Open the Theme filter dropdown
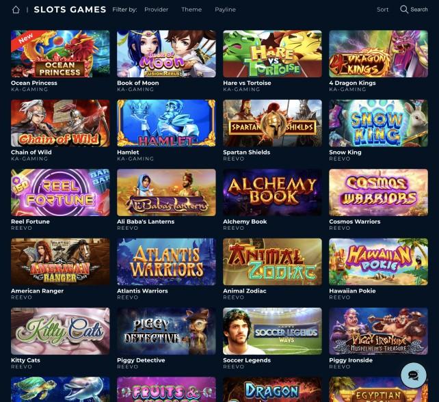 click(x=191, y=10)
